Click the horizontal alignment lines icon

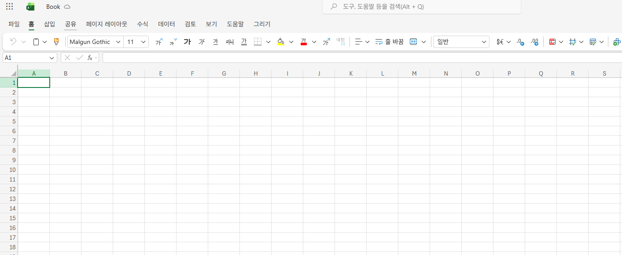point(358,42)
